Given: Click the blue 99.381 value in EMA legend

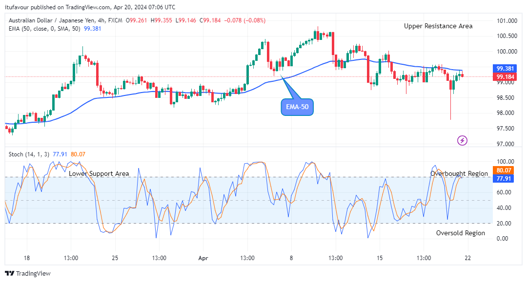Looking at the screenshot, I should [92, 29].
